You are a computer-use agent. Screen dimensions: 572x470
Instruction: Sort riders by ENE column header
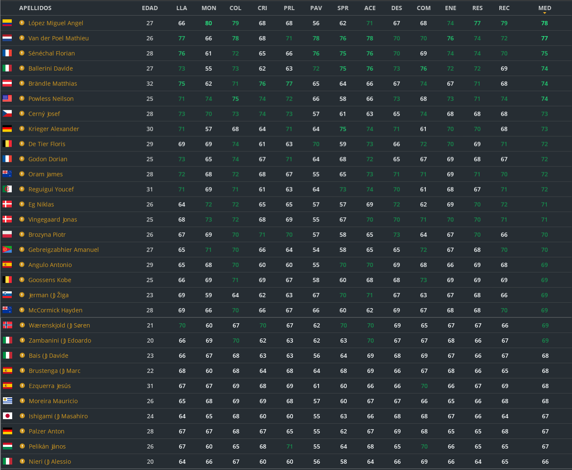[x=451, y=8]
